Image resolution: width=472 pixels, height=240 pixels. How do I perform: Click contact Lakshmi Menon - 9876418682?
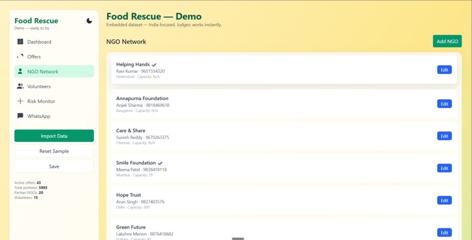pyautogui.click(x=145, y=234)
